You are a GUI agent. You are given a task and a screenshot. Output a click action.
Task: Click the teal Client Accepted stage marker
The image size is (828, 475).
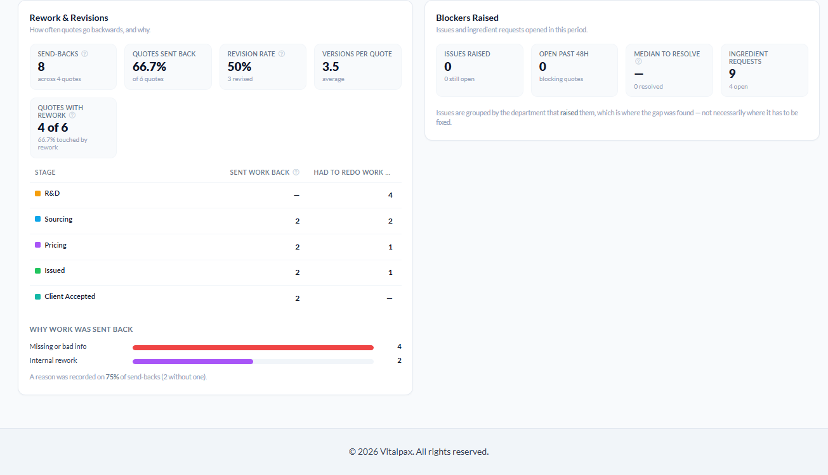[38, 296]
